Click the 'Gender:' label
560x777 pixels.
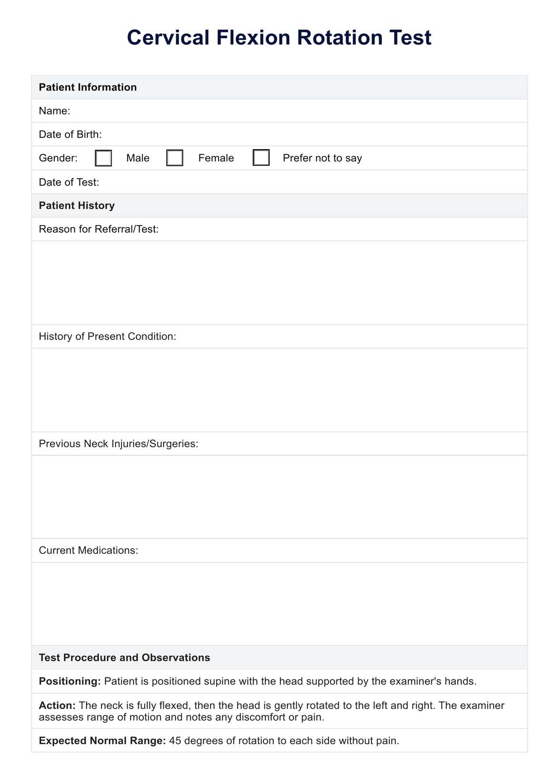58,158
